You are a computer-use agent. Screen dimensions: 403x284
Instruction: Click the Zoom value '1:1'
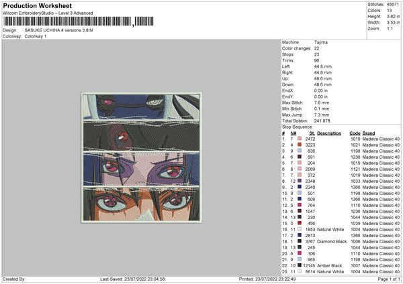(390, 28)
